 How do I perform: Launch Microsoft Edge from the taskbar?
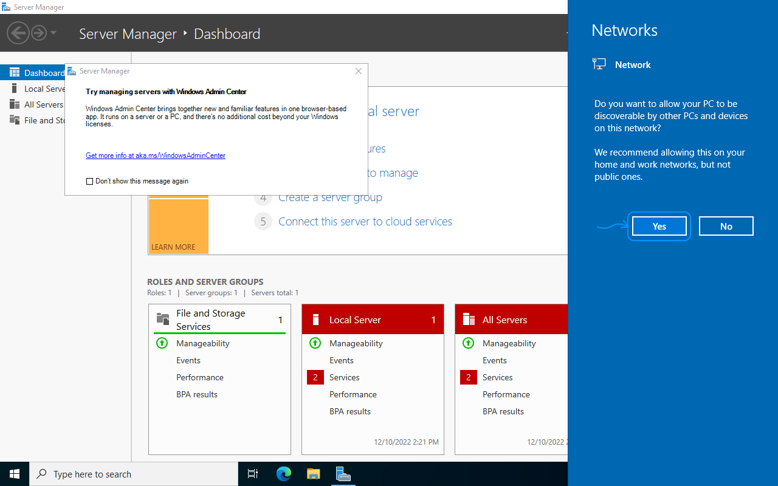point(284,474)
